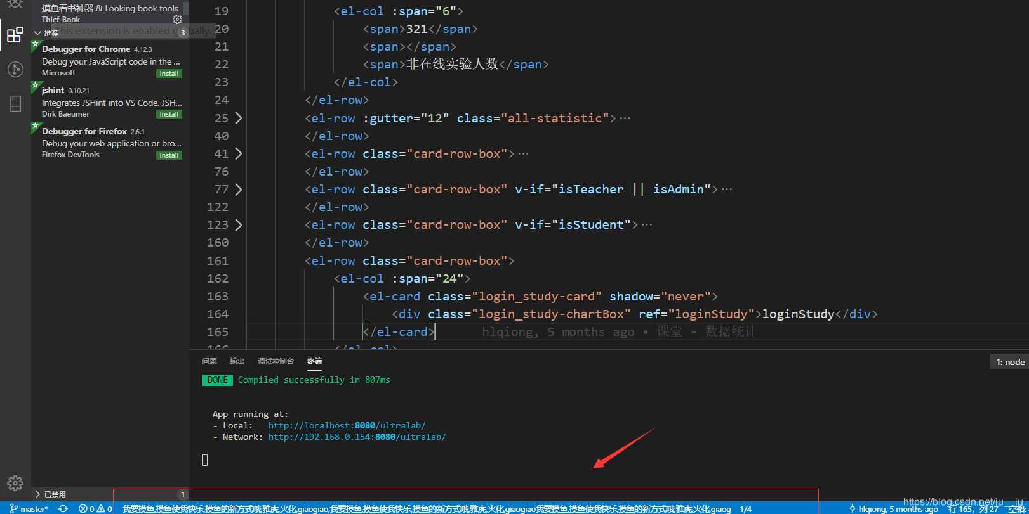This screenshot has width=1029, height=514.
Task: Open the Extensions view in activity bar
Action: [x=15, y=34]
